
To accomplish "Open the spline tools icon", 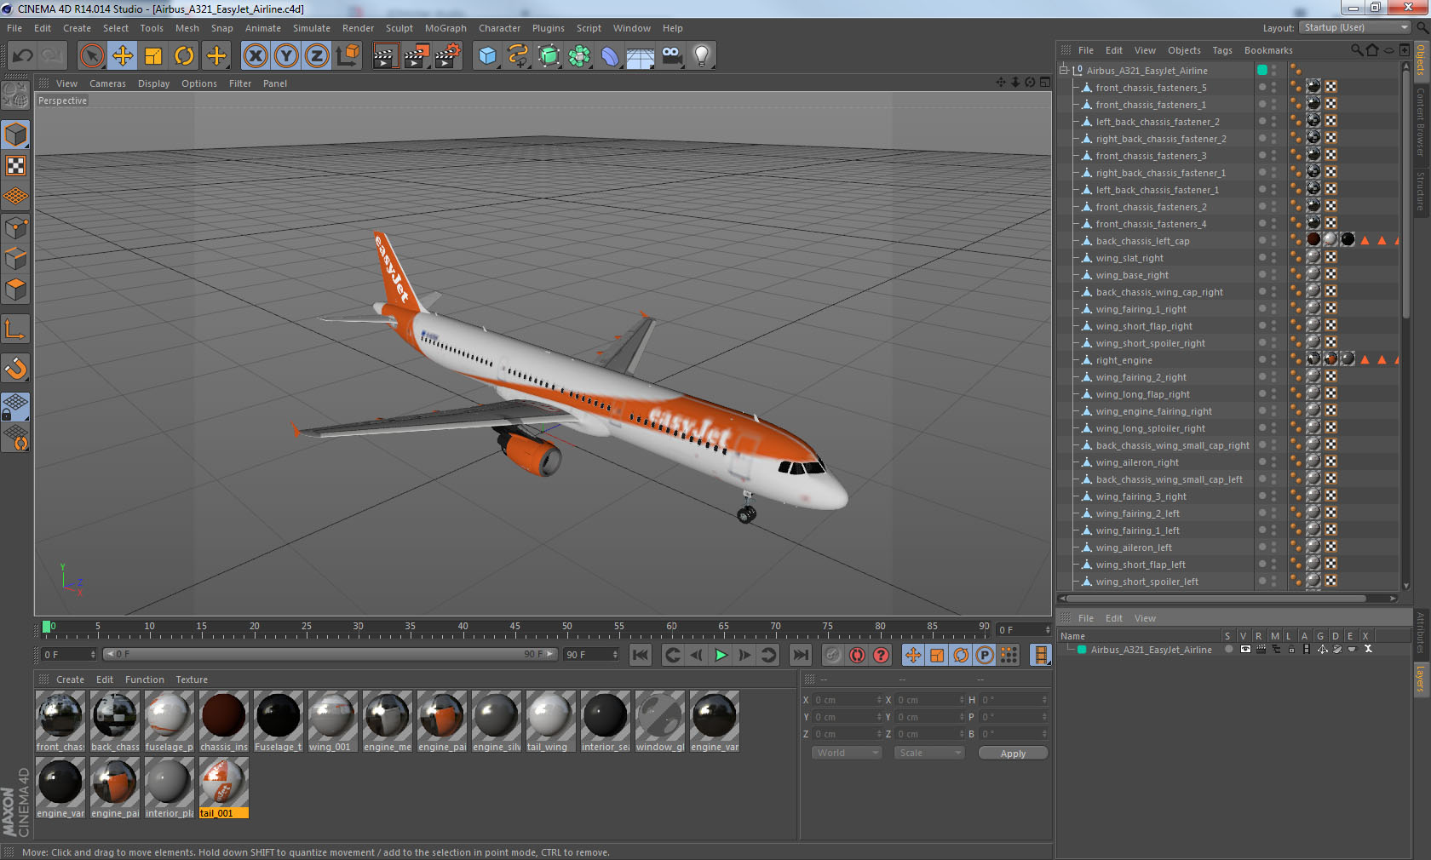I will tap(518, 56).
